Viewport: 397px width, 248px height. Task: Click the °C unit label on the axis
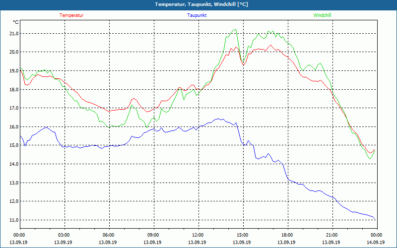click(x=16, y=22)
